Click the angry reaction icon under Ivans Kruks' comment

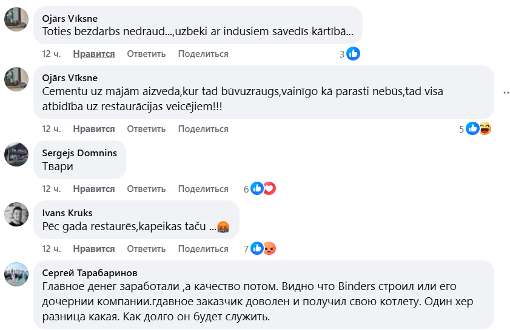point(269,248)
